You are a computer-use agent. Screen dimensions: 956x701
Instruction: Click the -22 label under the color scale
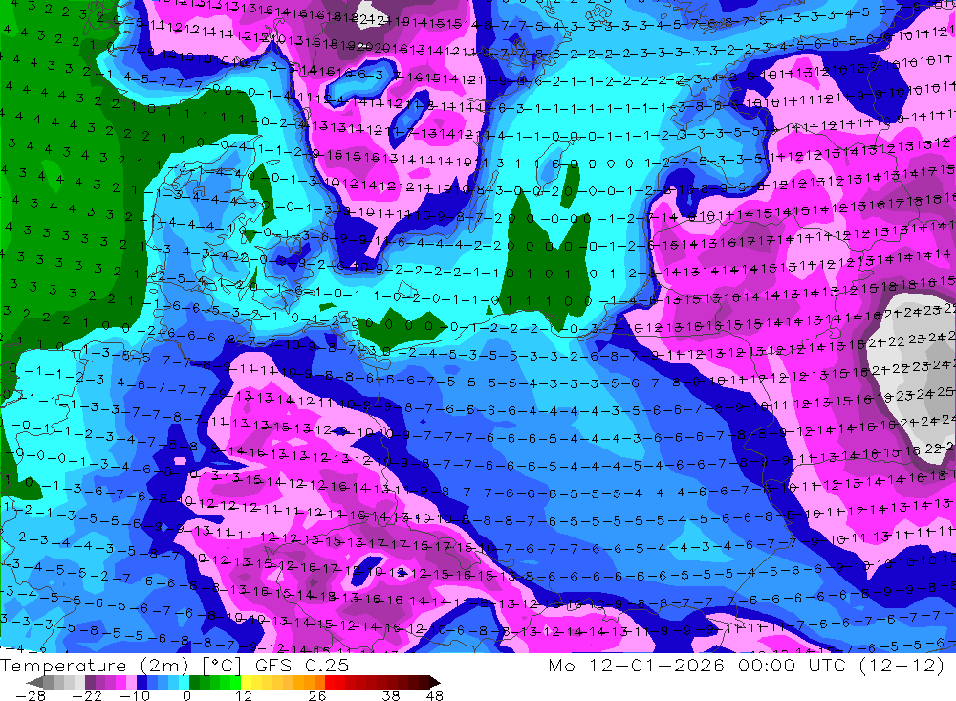(x=87, y=696)
